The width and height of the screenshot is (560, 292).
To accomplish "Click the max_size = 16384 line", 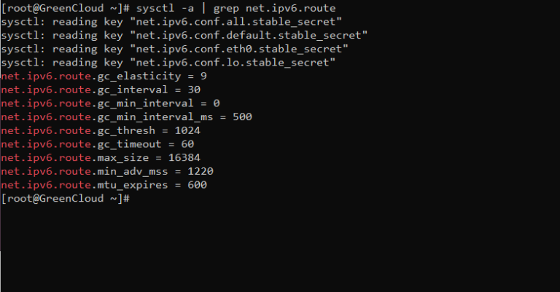I will point(101,158).
